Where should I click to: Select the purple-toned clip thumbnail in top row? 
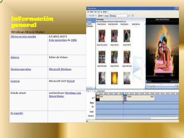point(114,36)
